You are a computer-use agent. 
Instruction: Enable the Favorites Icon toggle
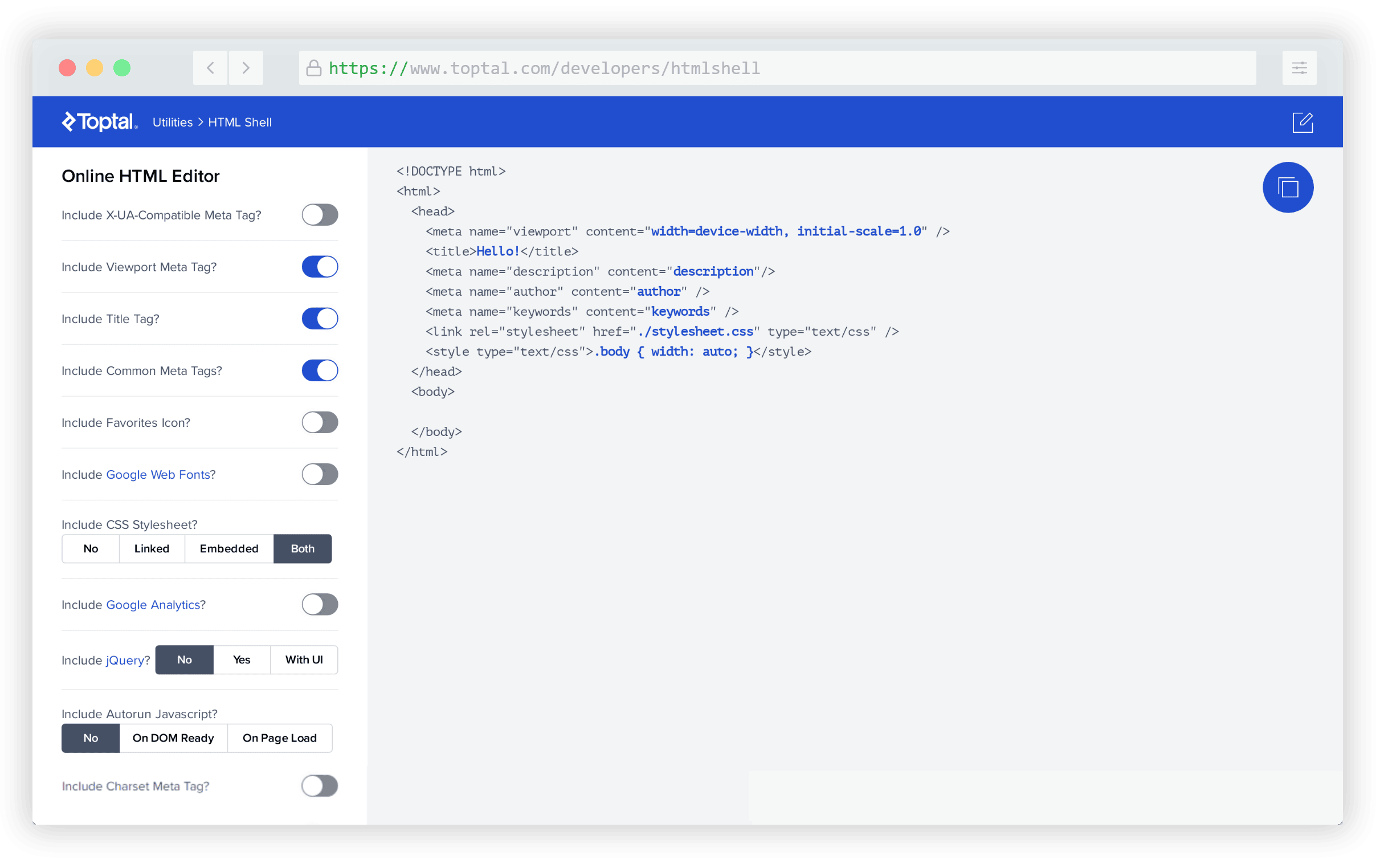(320, 423)
